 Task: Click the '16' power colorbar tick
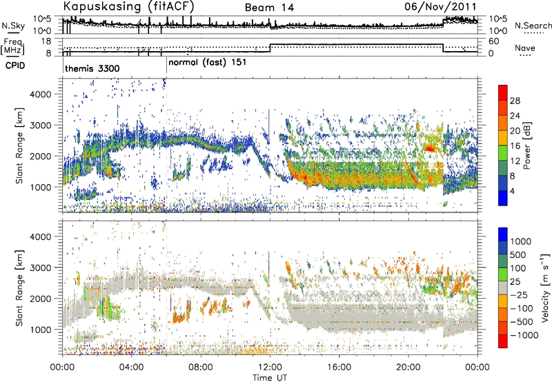click(x=515, y=146)
